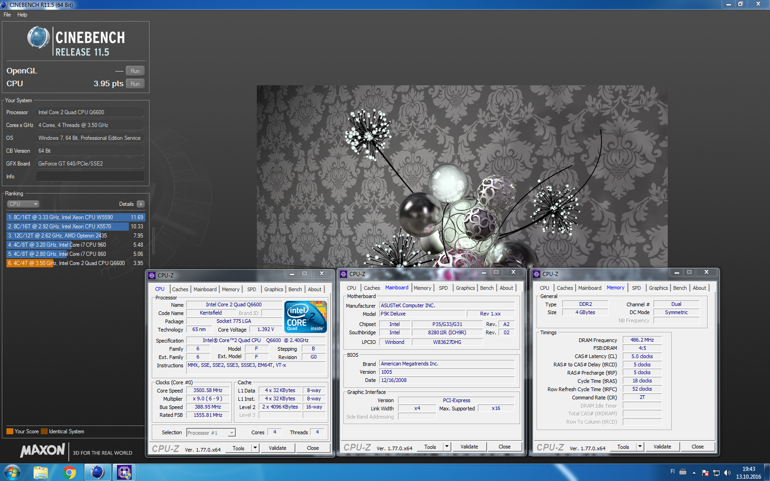Click Intel Core 2 Quad logo
Screen dimensions: 770x481
click(x=305, y=316)
